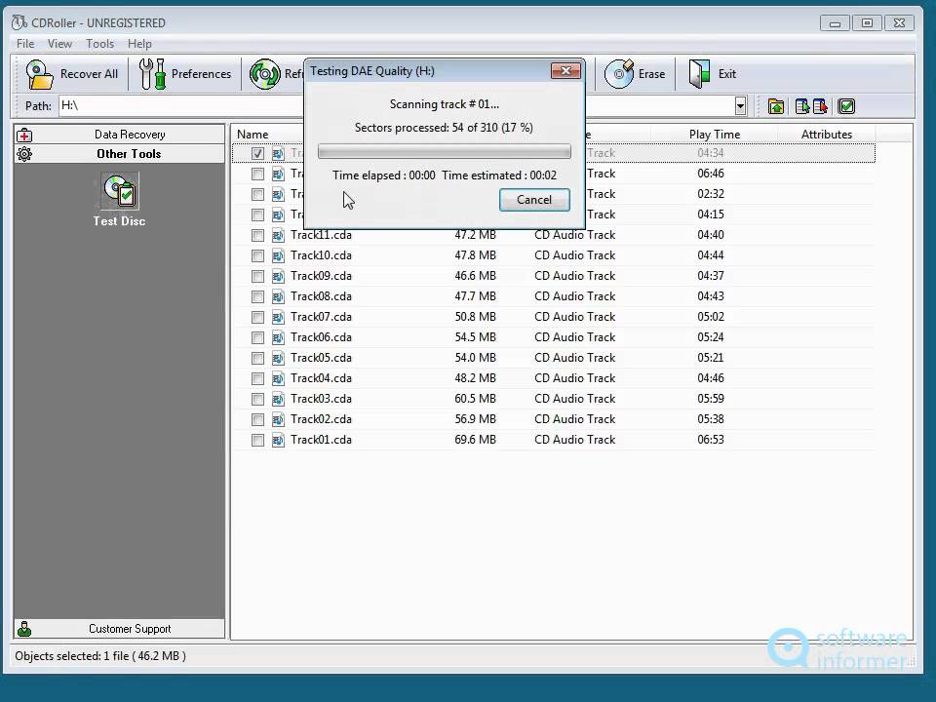Open the View menu
Viewport: 936px width, 702px height.
pyautogui.click(x=59, y=44)
